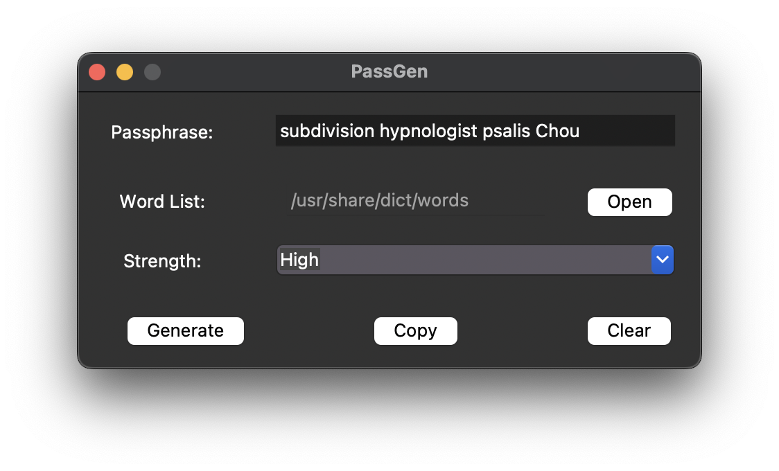This screenshot has width=779, height=471.
Task: Click the red close traffic light
Action: [97, 71]
